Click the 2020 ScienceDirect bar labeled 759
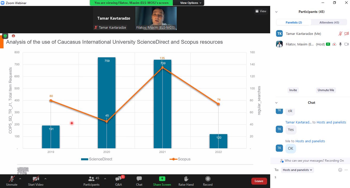 coord(107,103)
